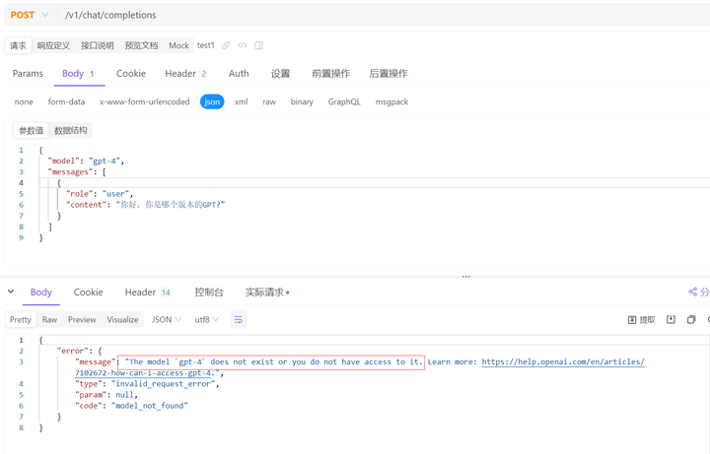Open the JSON format dropdown

tap(167, 320)
